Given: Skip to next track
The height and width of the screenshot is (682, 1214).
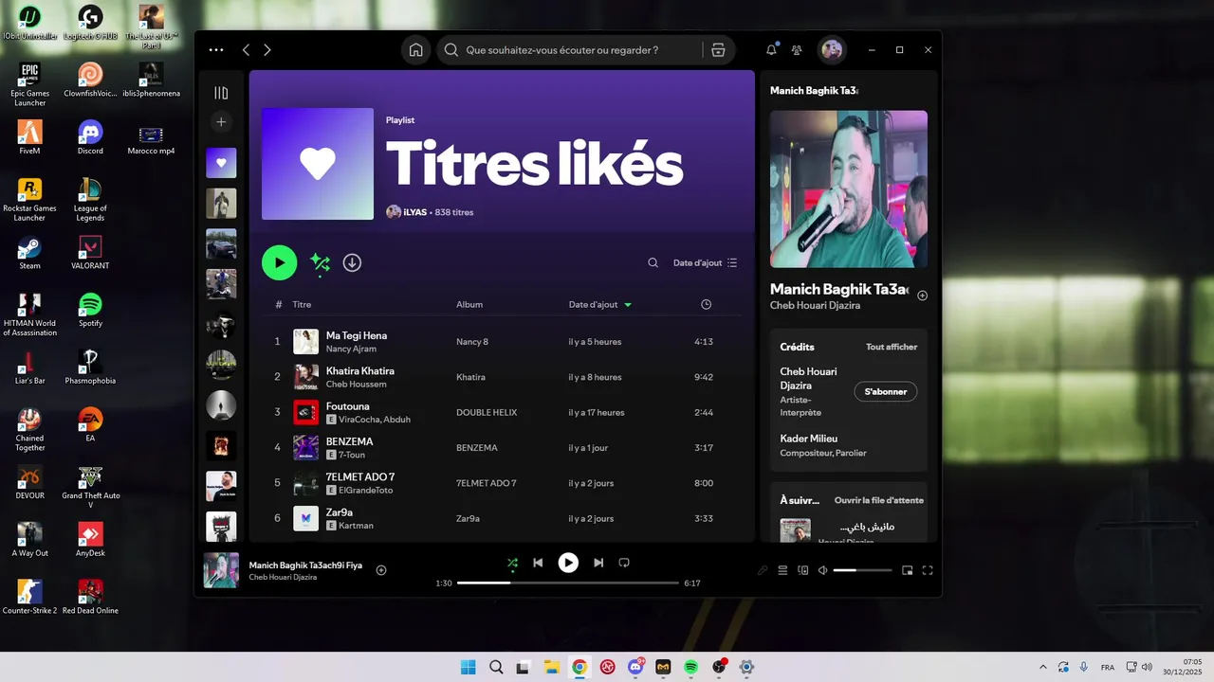Looking at the screenshot, I should (598, 563).
